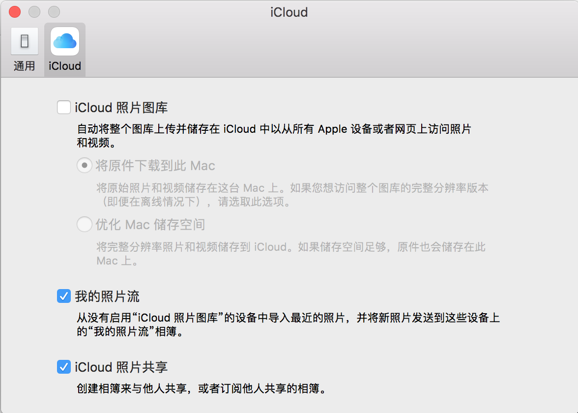Enable the iCloud 照片图库 checkbox
This screenshot has height=413, width=578.
pos(64,107)
